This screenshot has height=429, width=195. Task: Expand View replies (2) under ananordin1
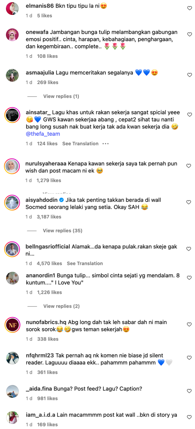pos(61,306)
